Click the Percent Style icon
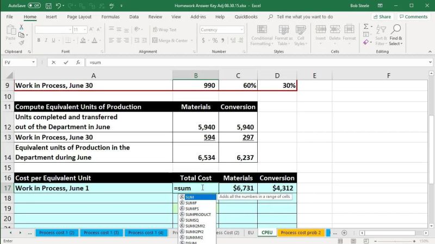 (215, 40)
